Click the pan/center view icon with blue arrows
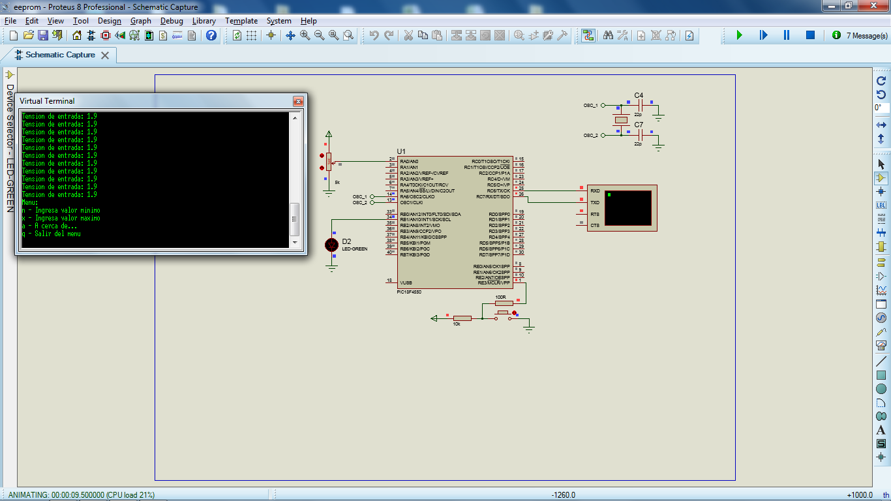This screenshot has height=501, width=891. coord(291,35)
